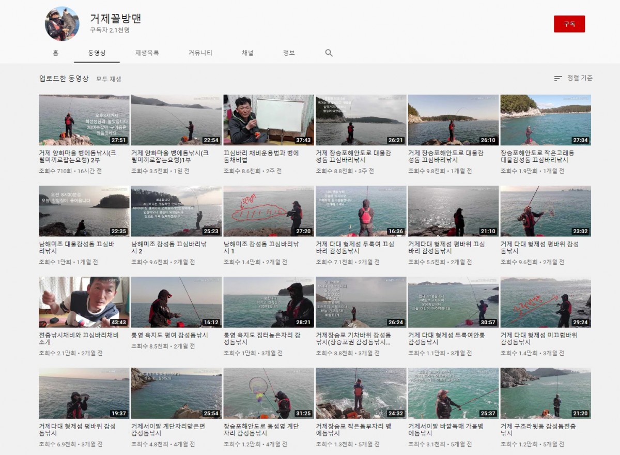Open the 31:25 landing net video thumbnail

point(268,393)
